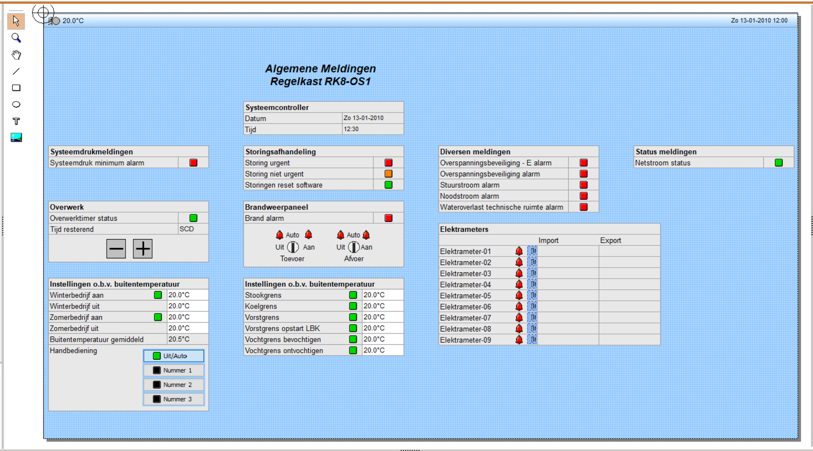813x451 pixels.
Task: Click the Elektrameter-01 alarm bell icon
Action: tap(519, 251)
